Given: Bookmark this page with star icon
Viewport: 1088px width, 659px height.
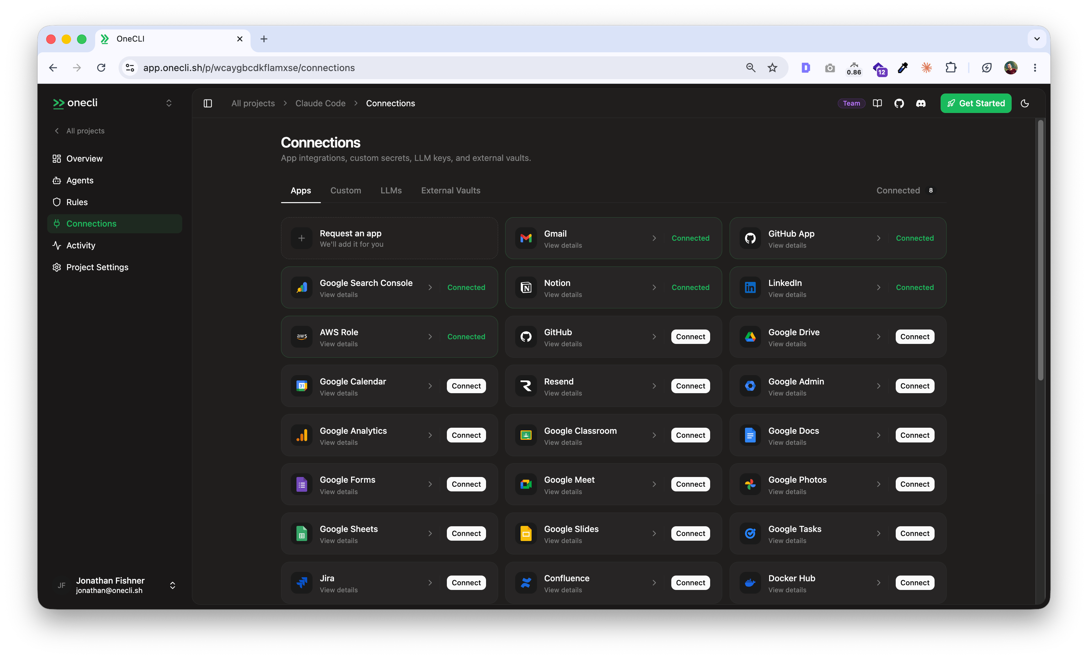Looking at the screenshot, I should (772, 68).
